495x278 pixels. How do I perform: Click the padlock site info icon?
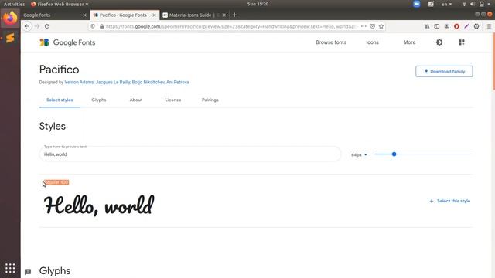click(101, 26)
